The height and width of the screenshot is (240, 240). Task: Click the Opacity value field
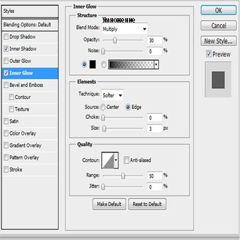(155, 41)
